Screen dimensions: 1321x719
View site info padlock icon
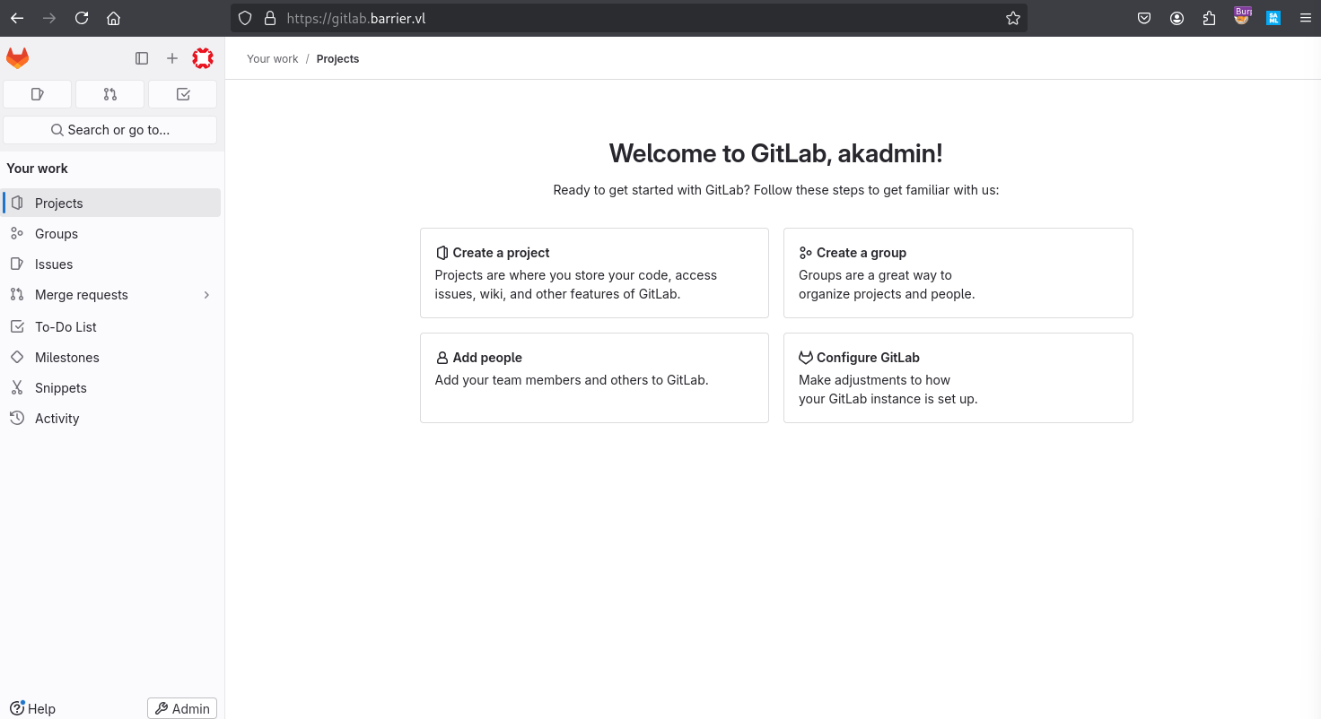coord(269,18)
